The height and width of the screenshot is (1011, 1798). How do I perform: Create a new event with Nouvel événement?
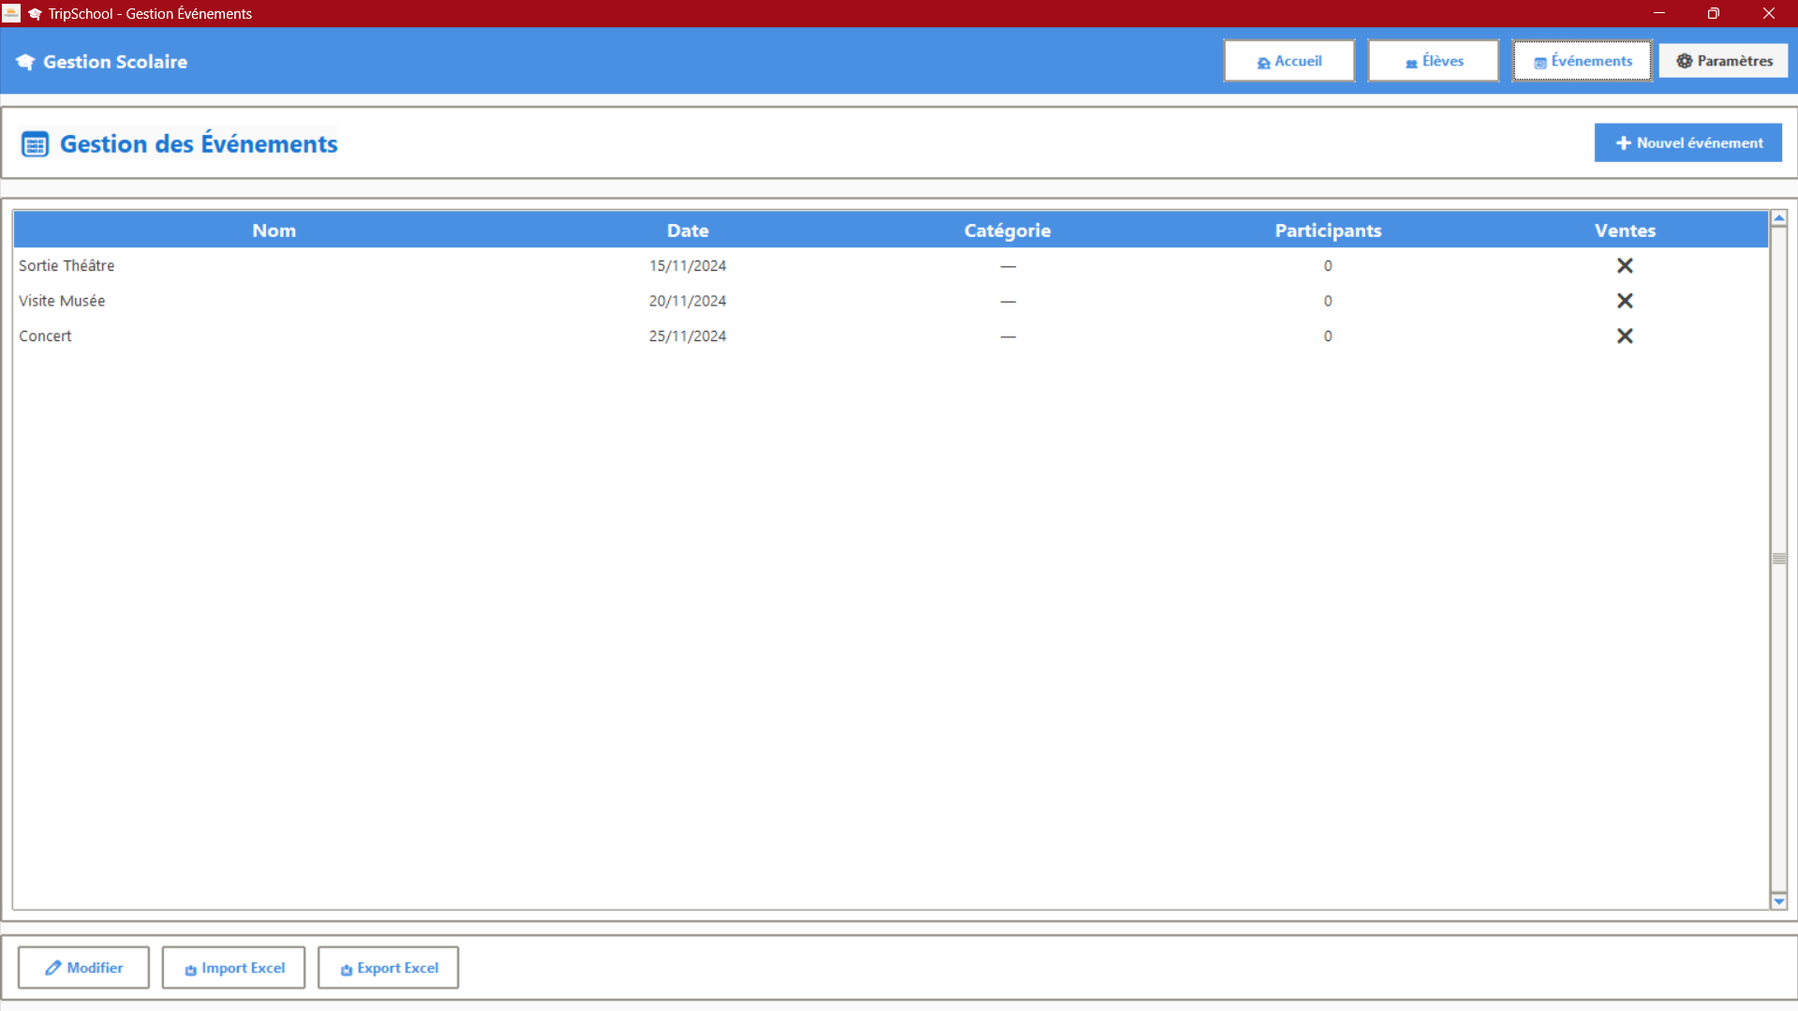[x=1687, y=142]
